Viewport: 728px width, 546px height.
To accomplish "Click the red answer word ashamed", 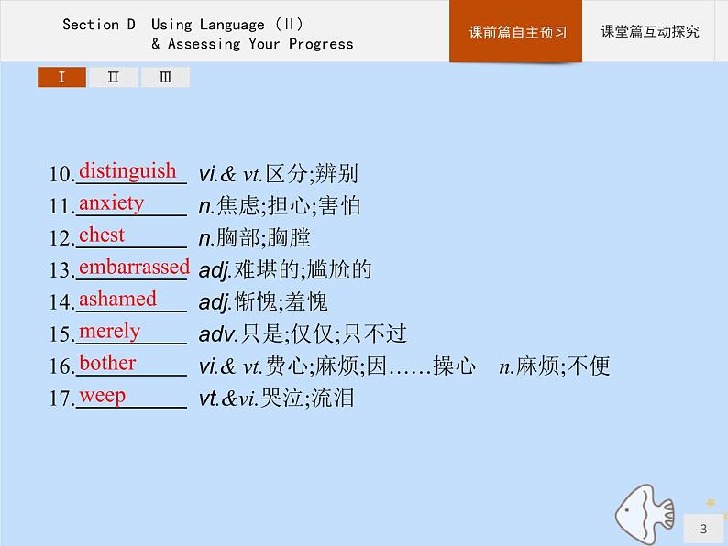I will click(117, 299).
